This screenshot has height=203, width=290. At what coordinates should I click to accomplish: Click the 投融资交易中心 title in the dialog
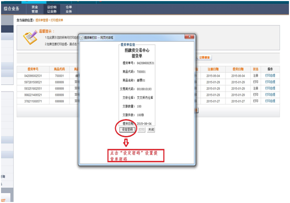pyautogui.click(x=137, y=50)
